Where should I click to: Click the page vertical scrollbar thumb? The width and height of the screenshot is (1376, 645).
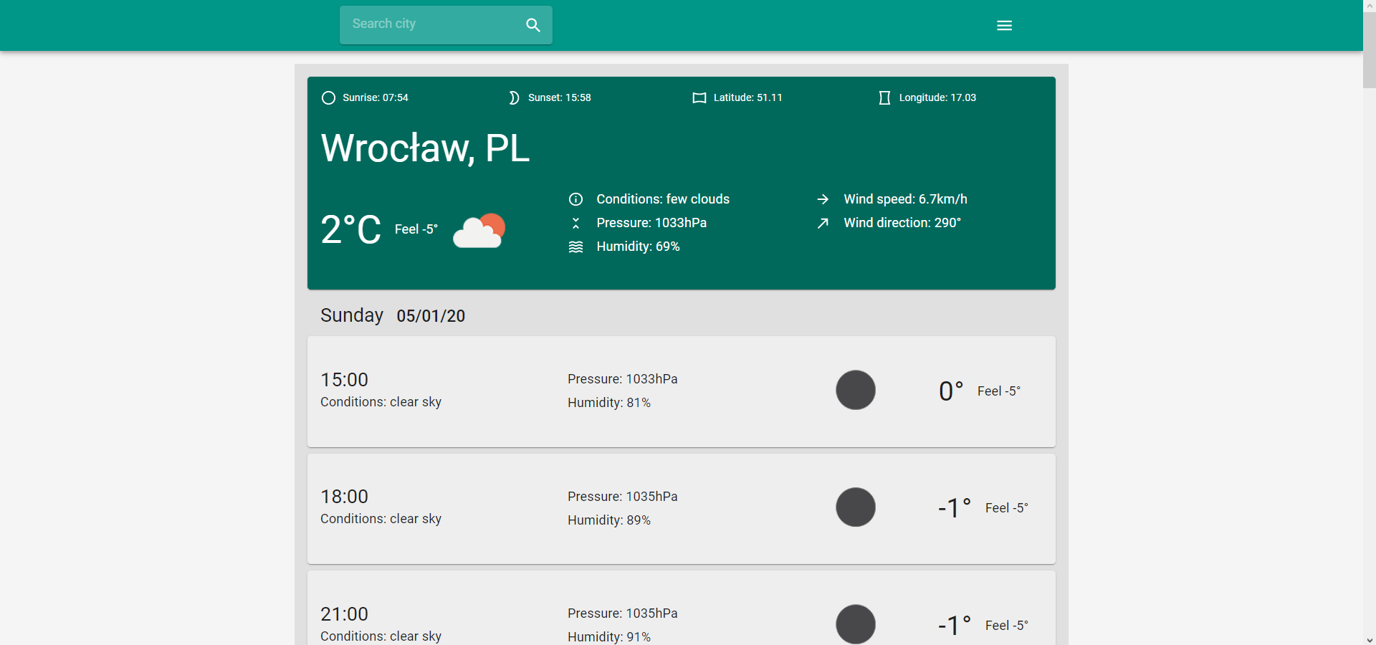1369,50
